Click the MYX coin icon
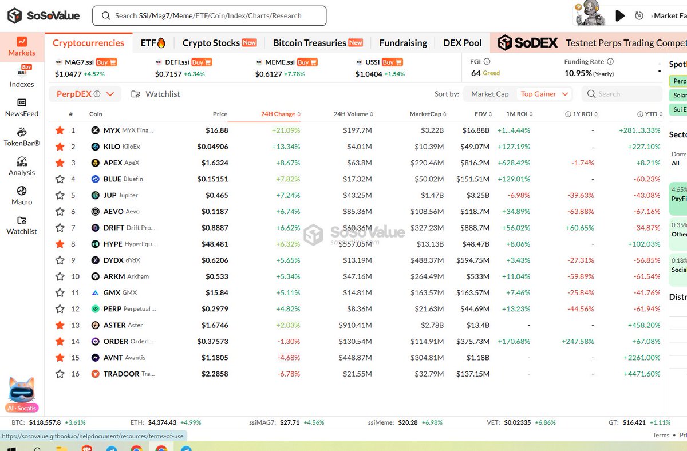Image resolution: width=687 pixels, height=451 pixels. point(96,130)
